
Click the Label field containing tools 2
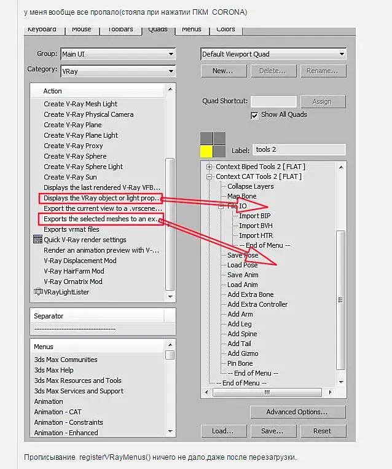click(x=299, y=149)
